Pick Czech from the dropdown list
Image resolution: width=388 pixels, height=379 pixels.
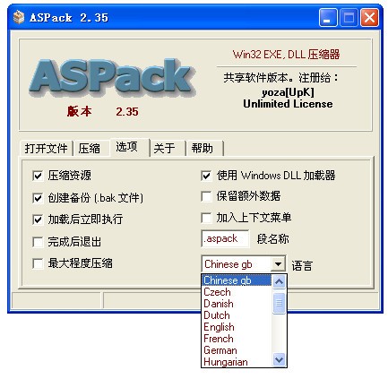click(217, 292)
